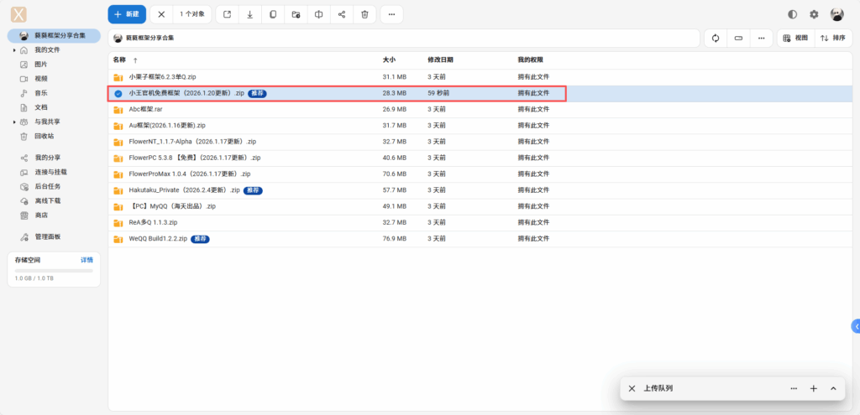Viewport: 860px width, 415px height.
Task: Click the blue 新建 button
Action: (127, 14)
